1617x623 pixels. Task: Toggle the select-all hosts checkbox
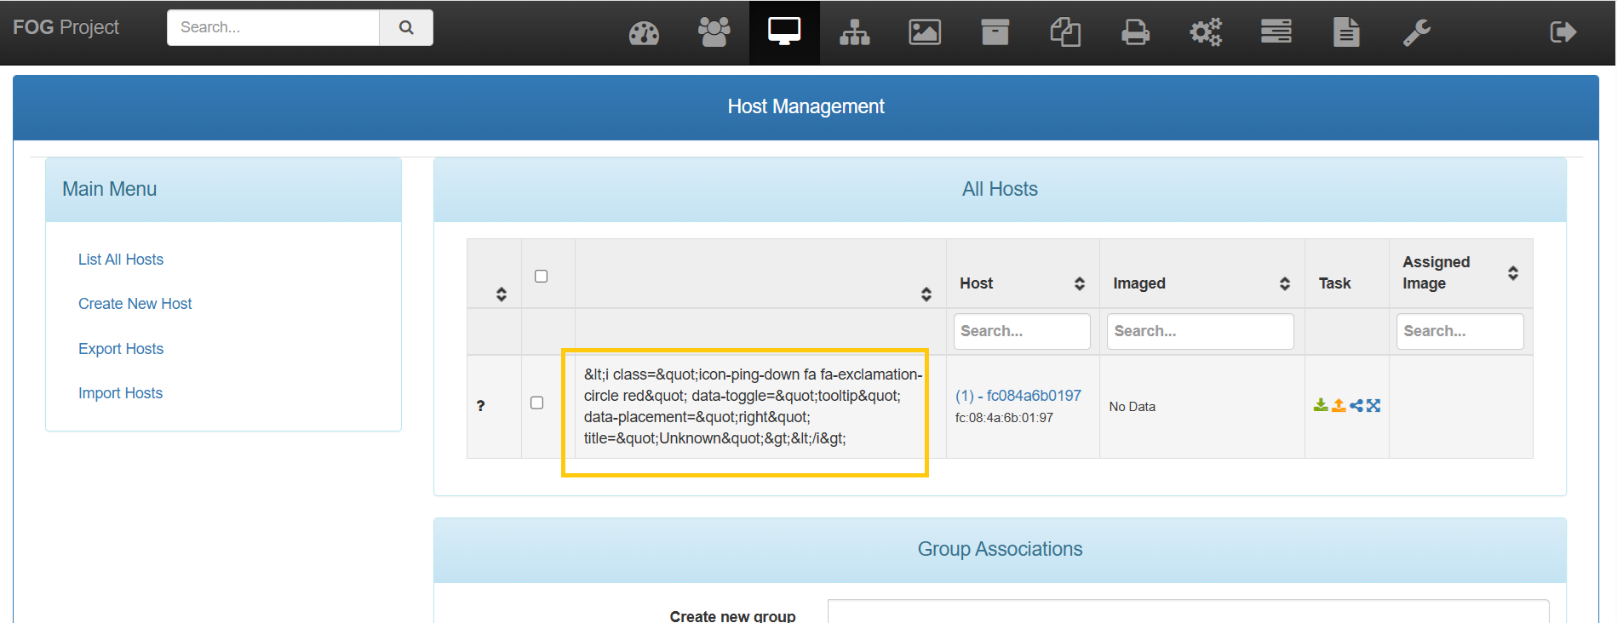(541, 276)
